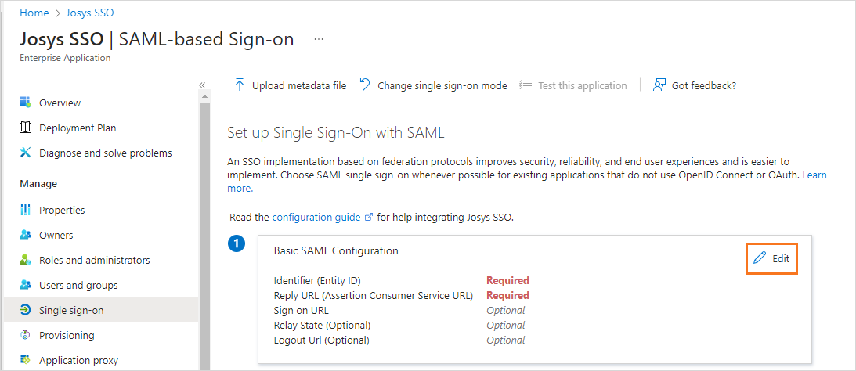The height and width of the screenshot is (371, 856).
Task: Edit Basic SAML Configuration
Action: coord(771,258)
